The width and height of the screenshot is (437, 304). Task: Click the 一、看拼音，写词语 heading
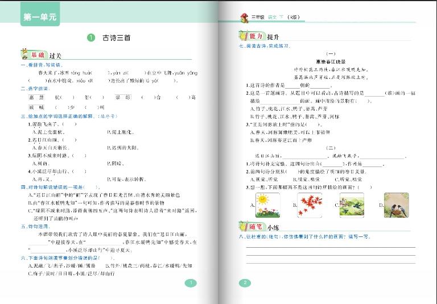(x=42, y=65)
